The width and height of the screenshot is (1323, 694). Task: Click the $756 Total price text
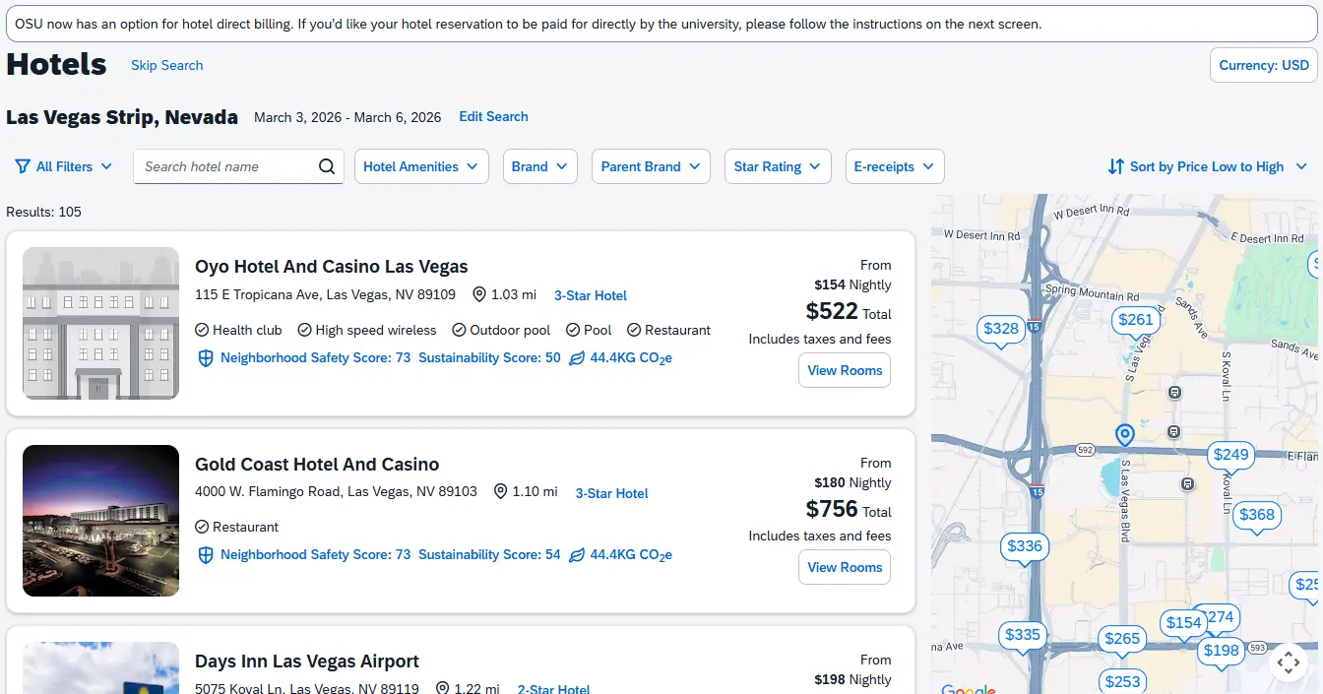click(849, 509)
